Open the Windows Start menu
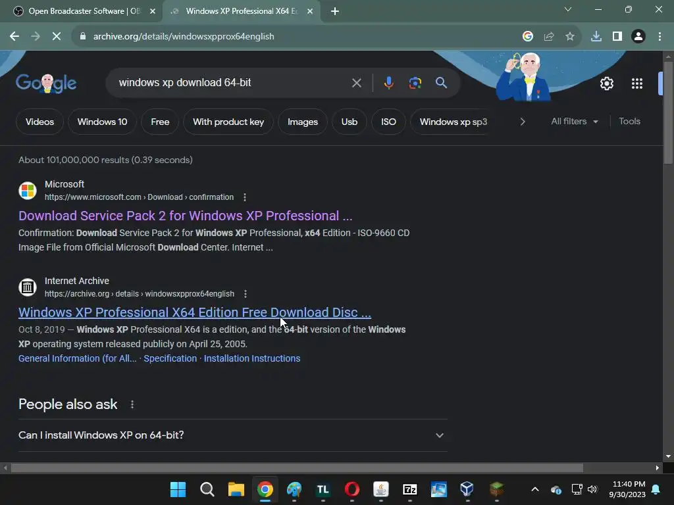The height and width of the screenshot is (505, 674). tap(178, 489)
